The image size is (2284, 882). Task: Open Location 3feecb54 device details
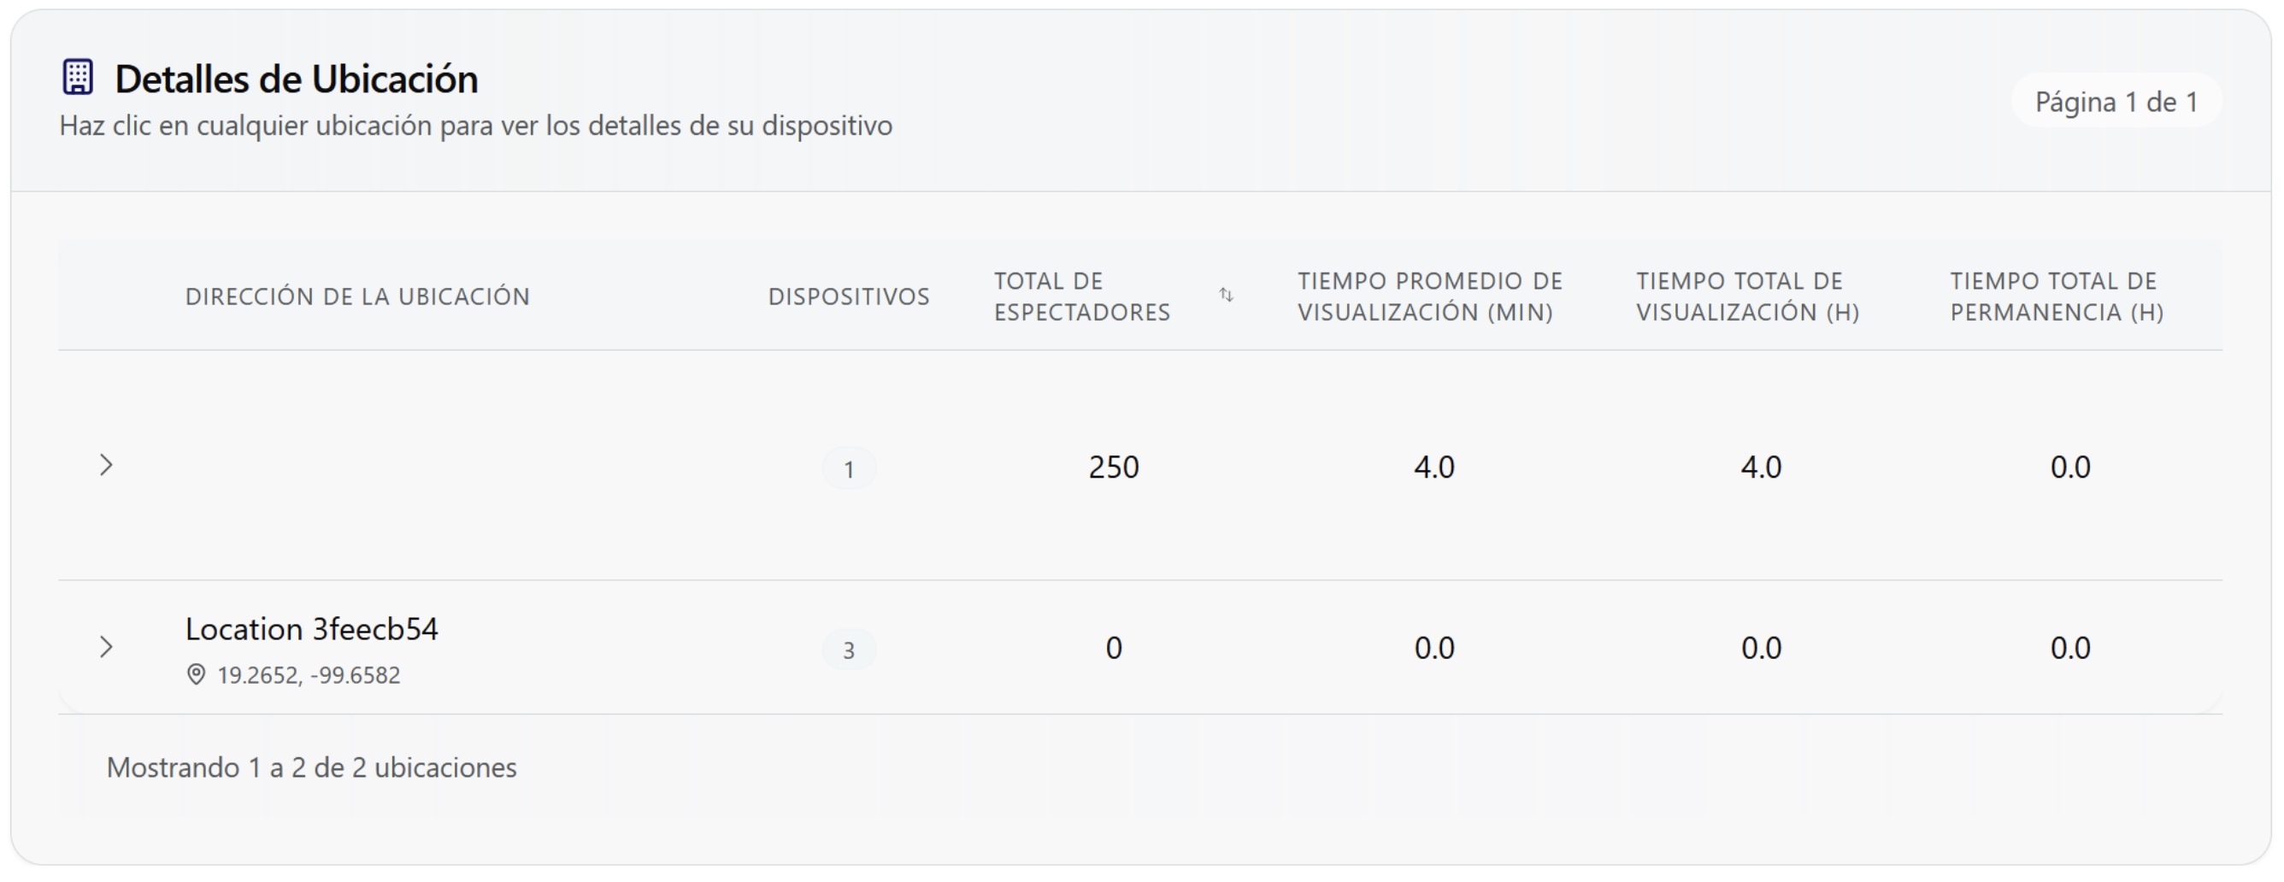[x=312, y=629]
